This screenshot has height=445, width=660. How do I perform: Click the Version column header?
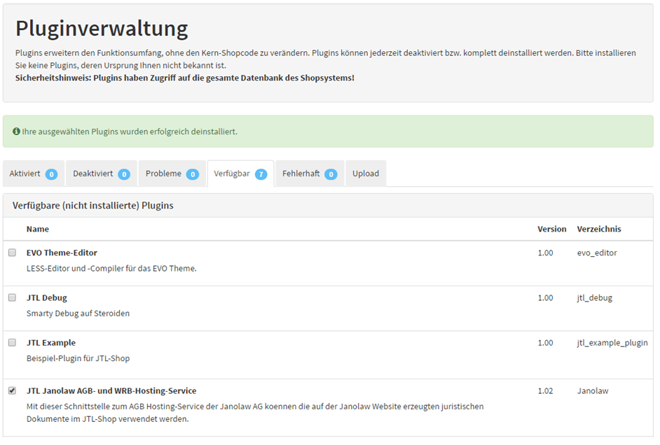(552, 229)
